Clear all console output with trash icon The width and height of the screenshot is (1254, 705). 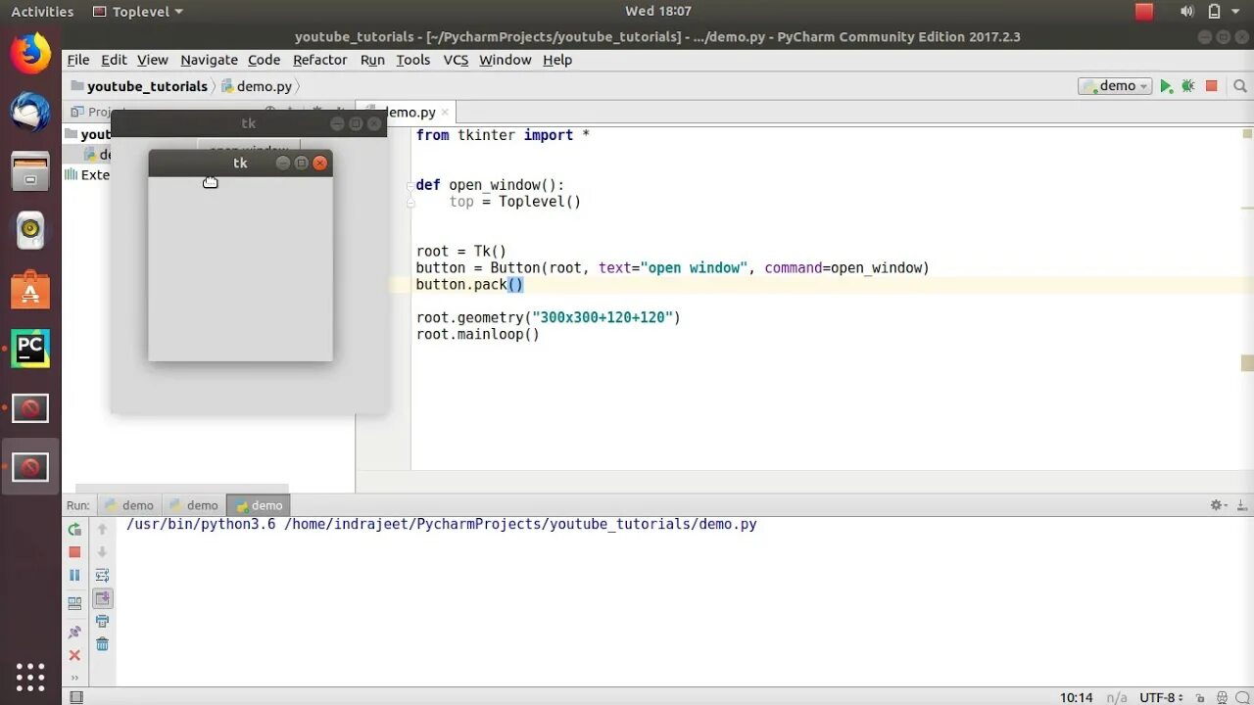click(102, 644)
